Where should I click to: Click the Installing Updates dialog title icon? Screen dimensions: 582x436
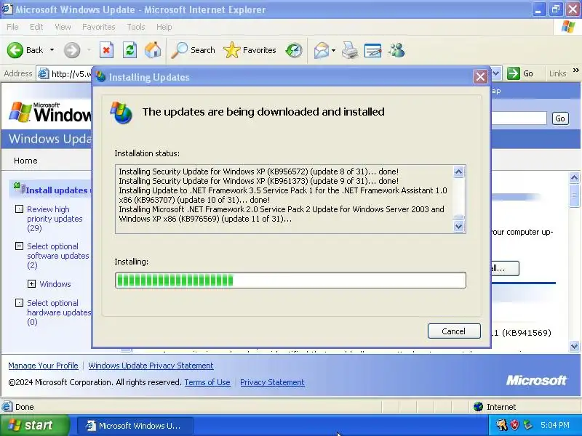click(x=100, y=77)
